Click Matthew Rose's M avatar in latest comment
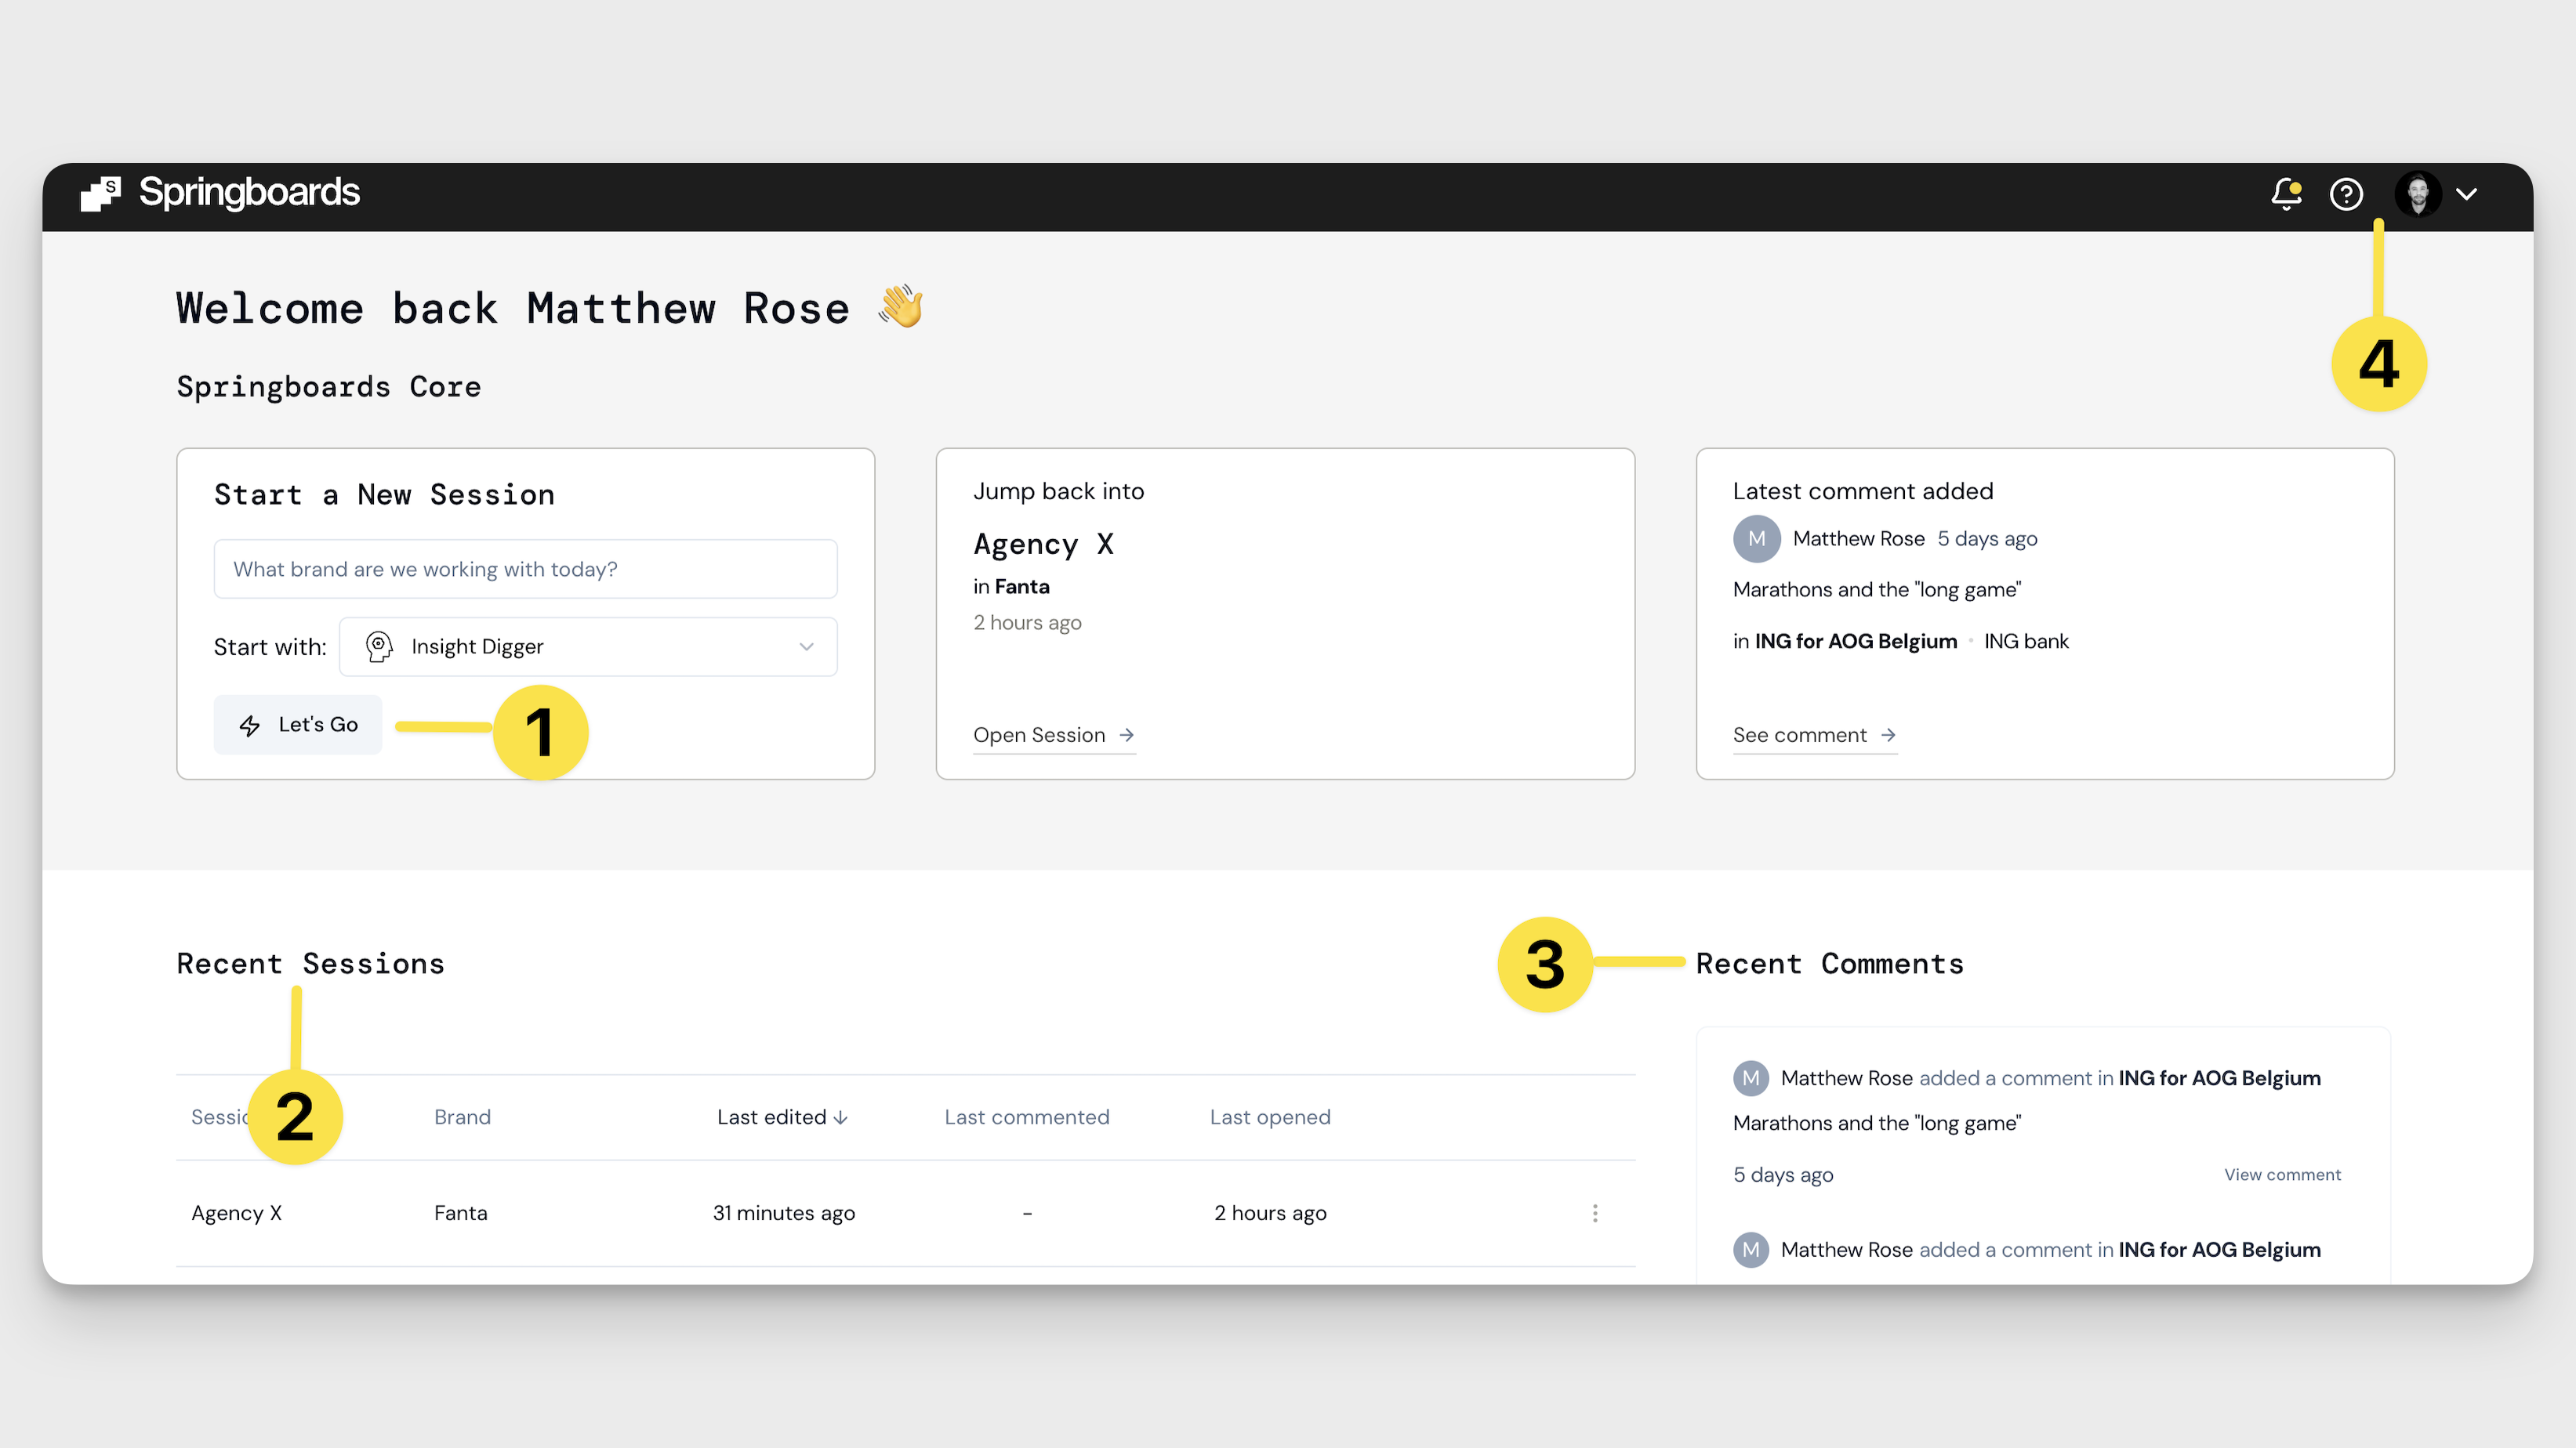 (1756, 538)
